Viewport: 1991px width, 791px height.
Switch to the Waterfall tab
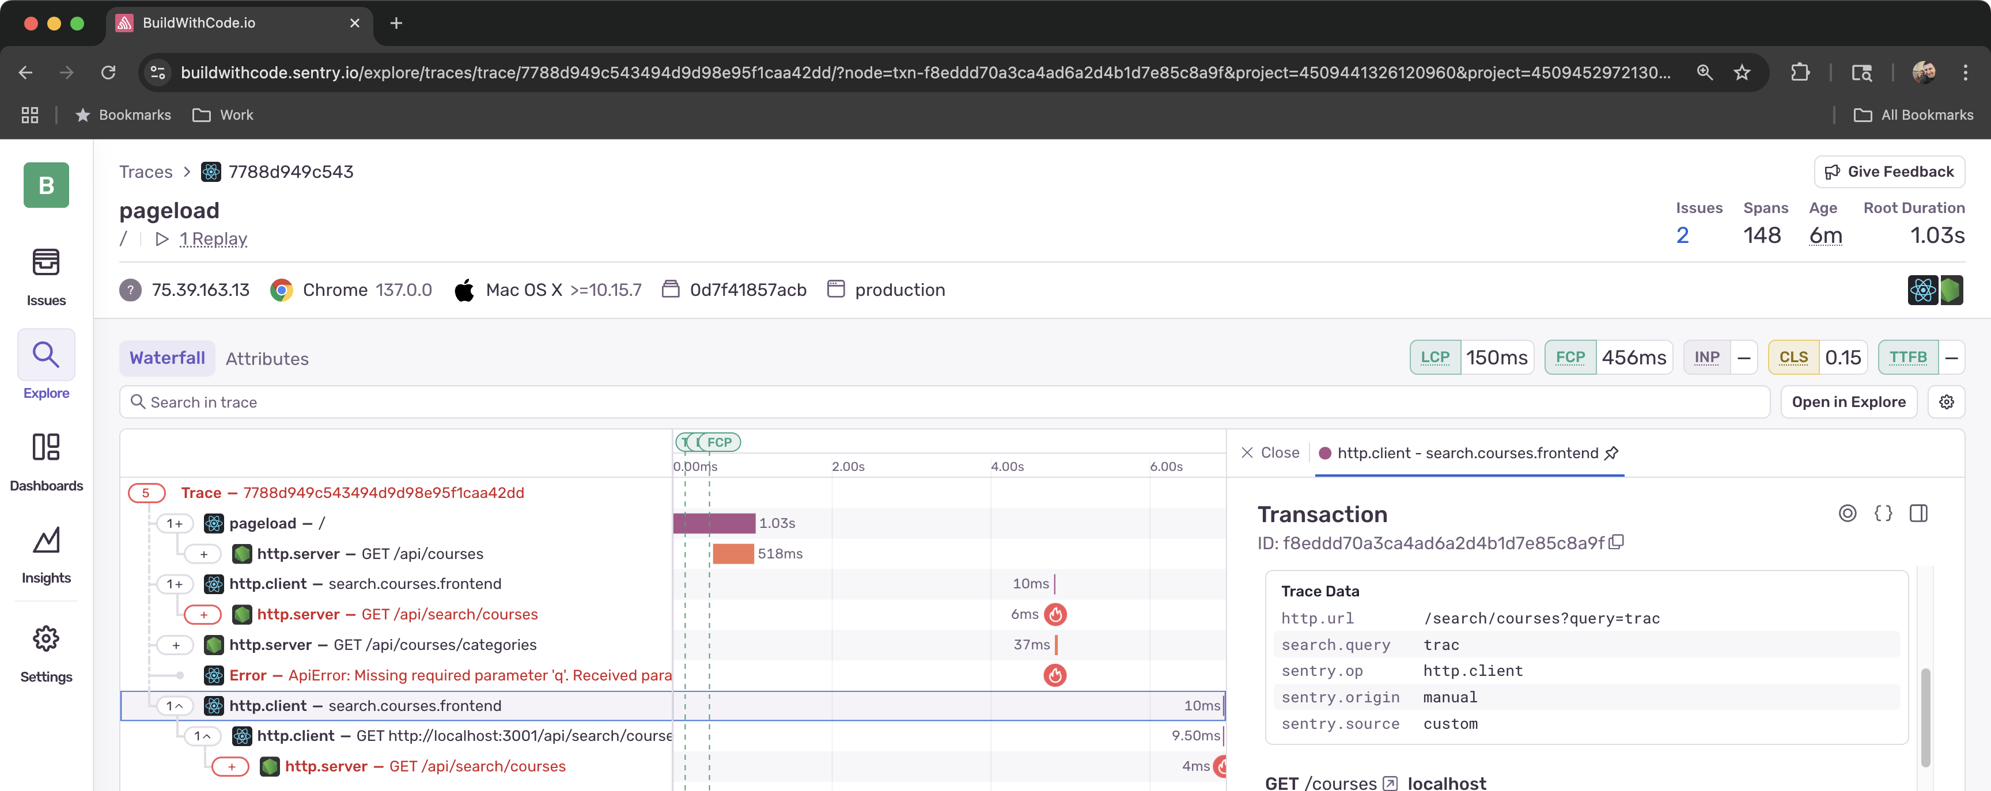tap(167, 358)
